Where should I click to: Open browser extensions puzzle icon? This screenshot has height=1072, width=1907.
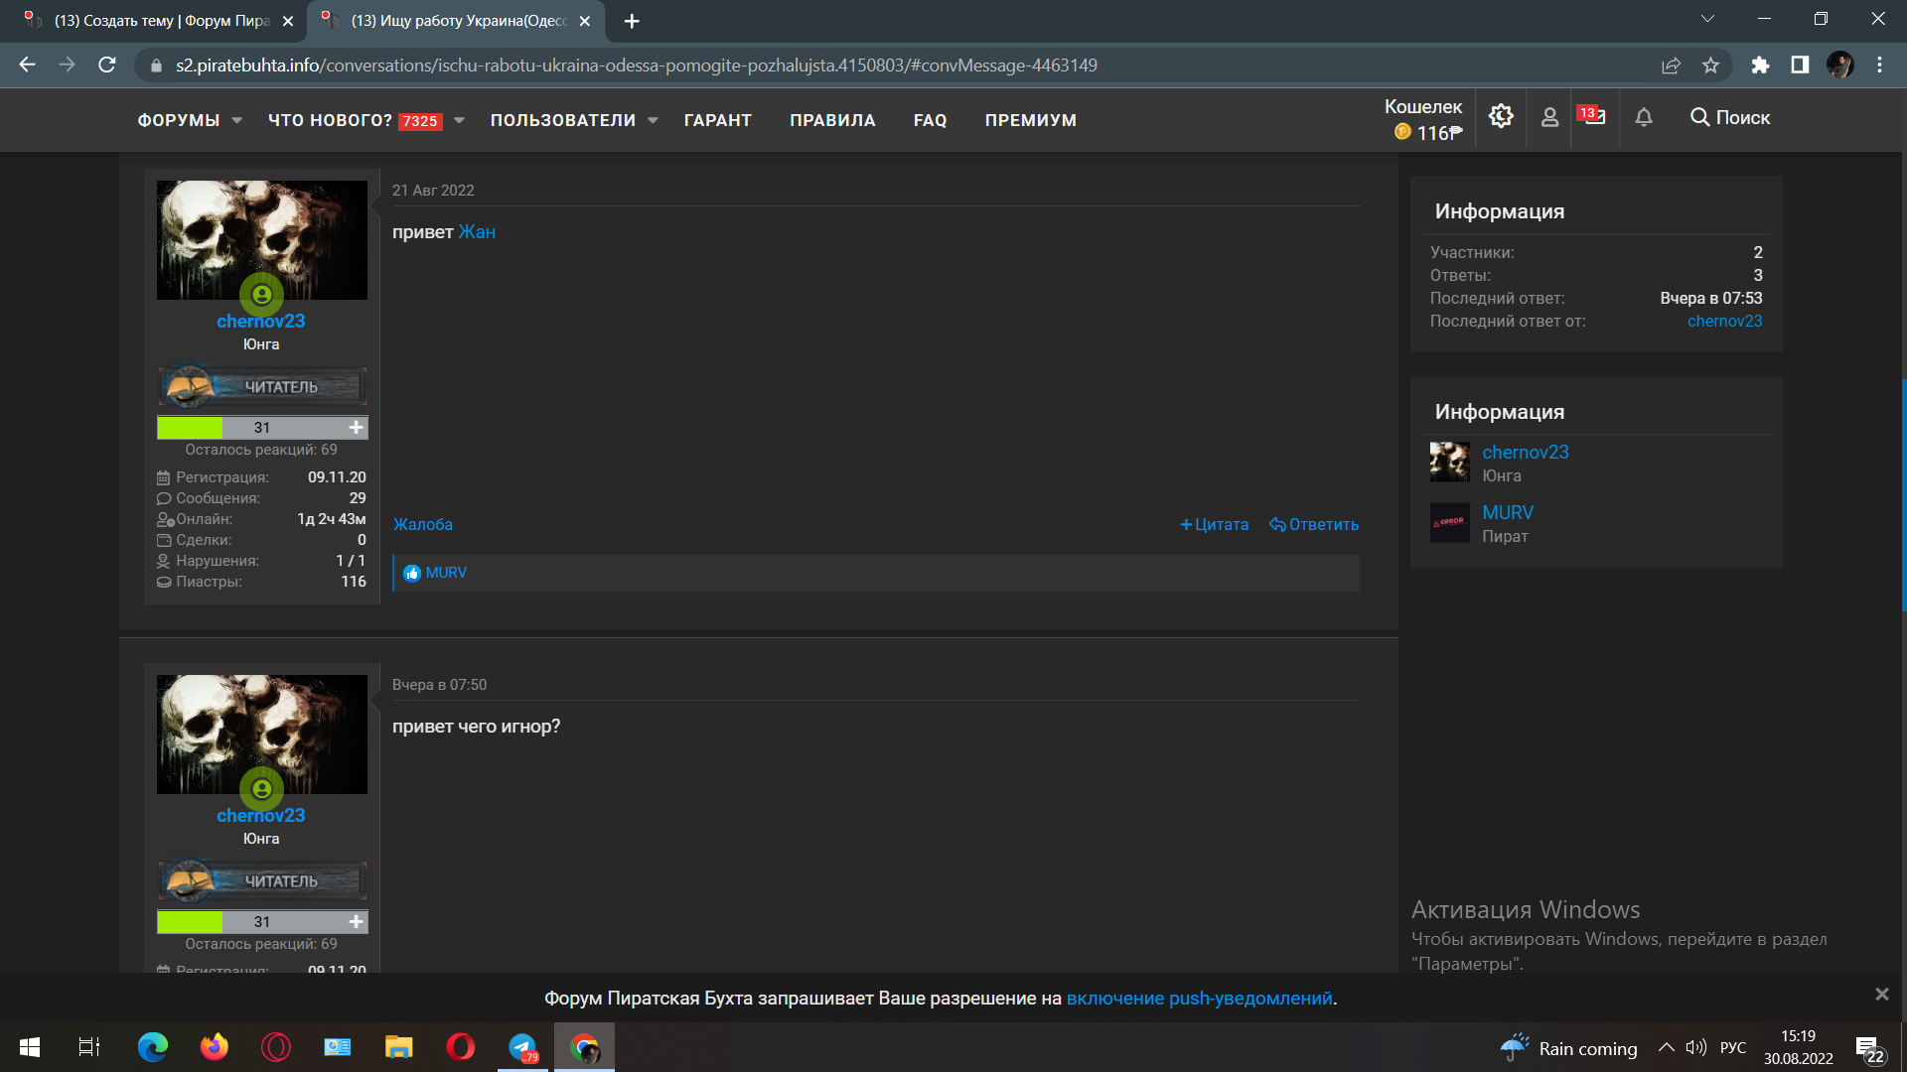pyautogui.click(x=1760, y=66)
